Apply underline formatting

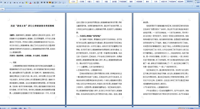(x=10, y=3)
